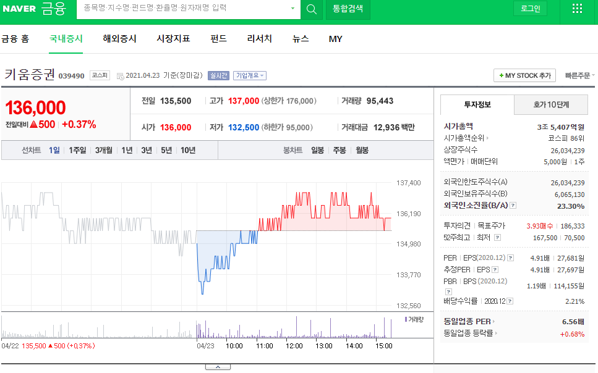Viewport: 598px width, 373px height.
Task: Click the NAVER logo
Action: 19,9
